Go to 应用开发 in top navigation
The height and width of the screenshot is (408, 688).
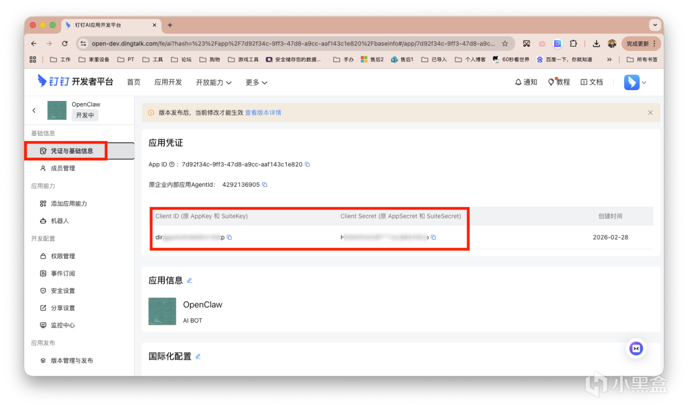click(x=168, y=82)
